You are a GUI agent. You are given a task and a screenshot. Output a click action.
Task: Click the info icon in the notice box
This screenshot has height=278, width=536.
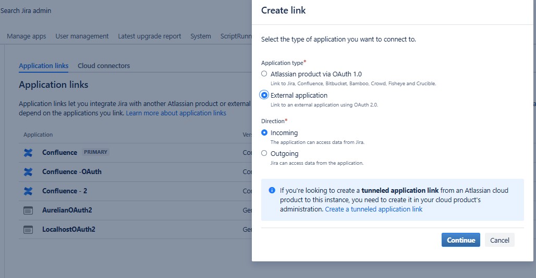[x=272, y=190]
